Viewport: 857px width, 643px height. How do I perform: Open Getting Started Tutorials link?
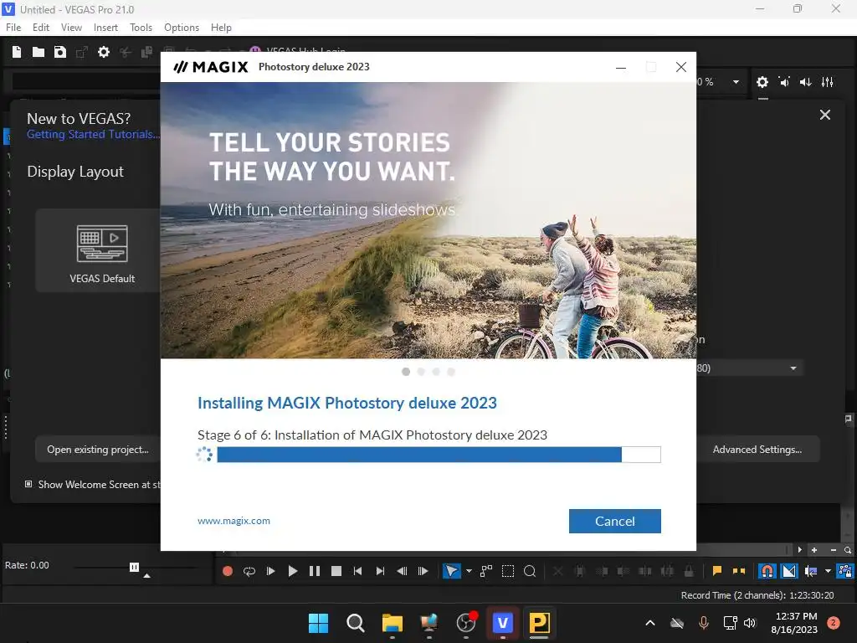[x=94, y=135]
